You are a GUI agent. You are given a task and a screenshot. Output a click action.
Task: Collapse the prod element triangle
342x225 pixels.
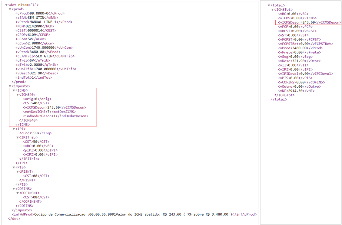click(x=10, y=9)
